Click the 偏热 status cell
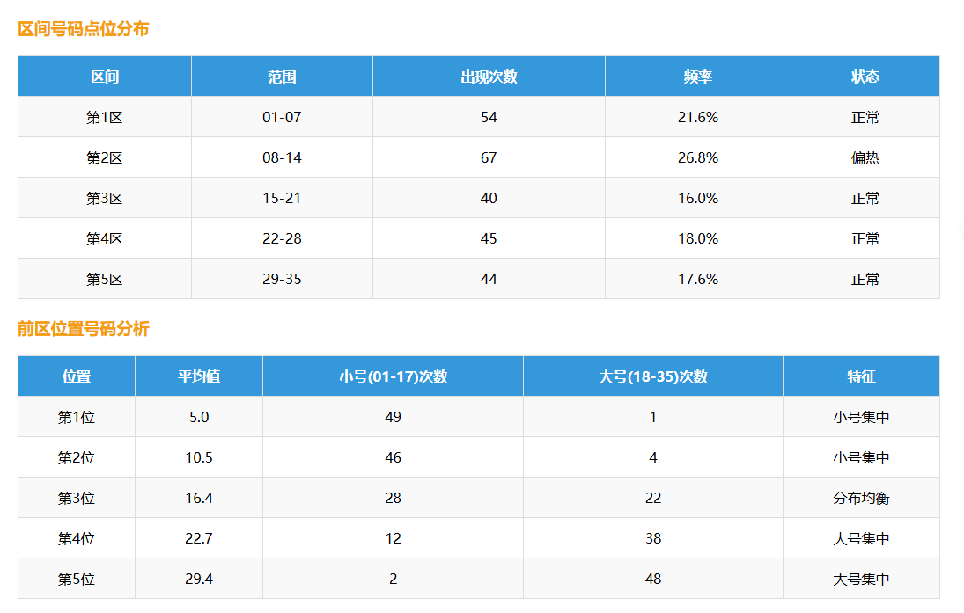Screen dimensions: 964x613 (865, 158)
